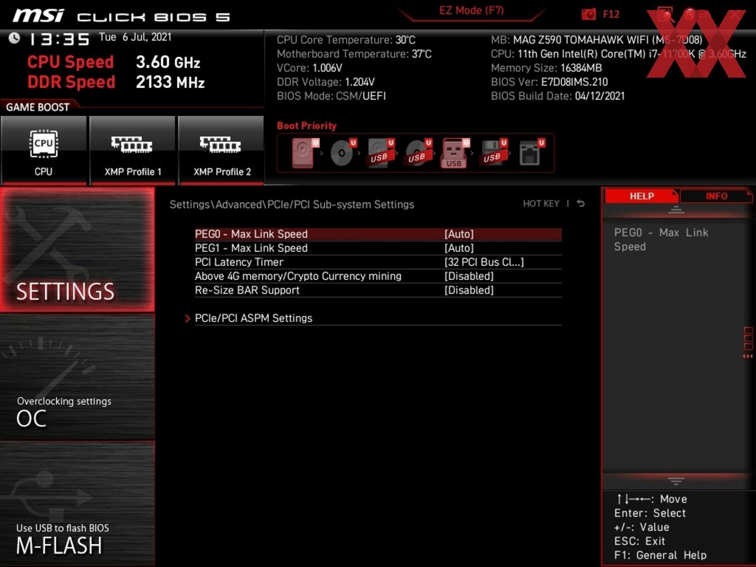This screenshot has height=567, width=756.
Task: Click the help panel lower scroll handle
Action: coord(676,481)
